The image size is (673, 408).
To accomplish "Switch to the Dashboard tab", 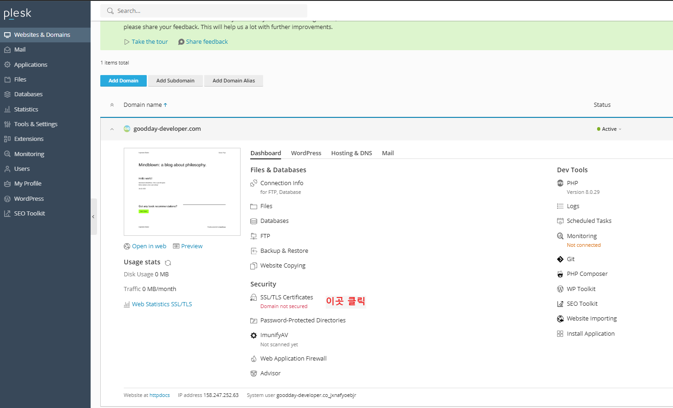I will [266, 153].
